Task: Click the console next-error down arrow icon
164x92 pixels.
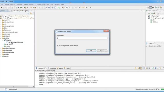Action: pyautogui.click(x=136, y=68)
